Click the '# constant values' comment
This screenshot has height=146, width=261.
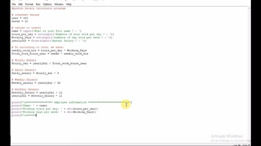pyautogui.click(x=25, y=15)
